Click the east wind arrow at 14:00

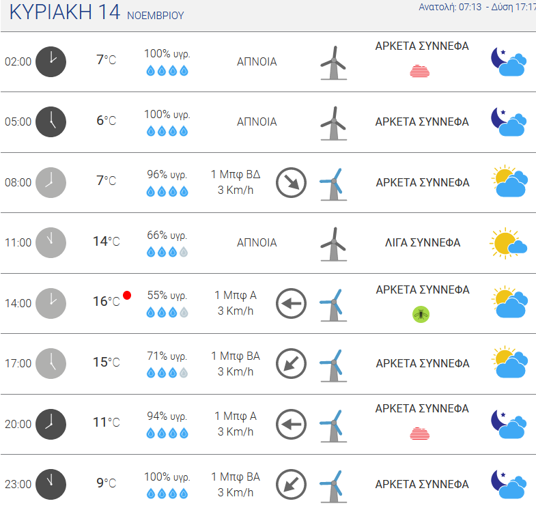(291, 304)
